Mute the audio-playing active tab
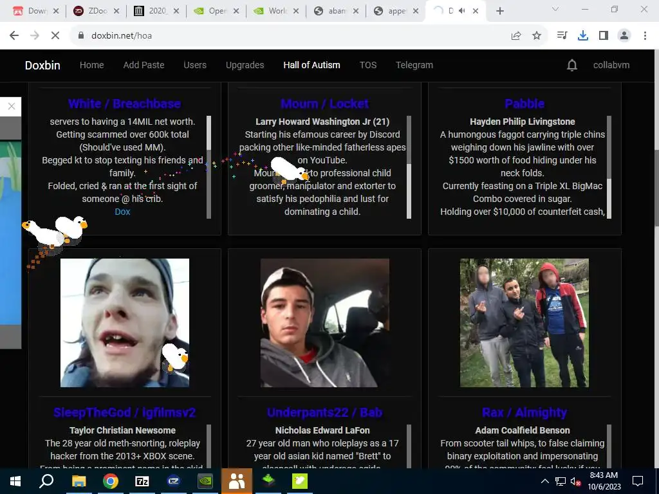 tap(462, 11)
